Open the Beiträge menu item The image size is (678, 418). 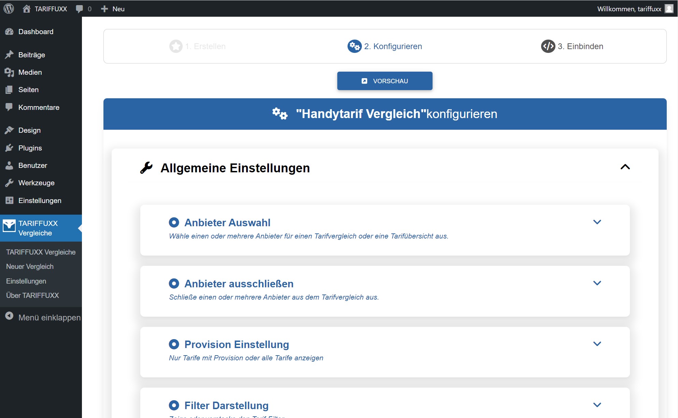(x=41, y=55)
